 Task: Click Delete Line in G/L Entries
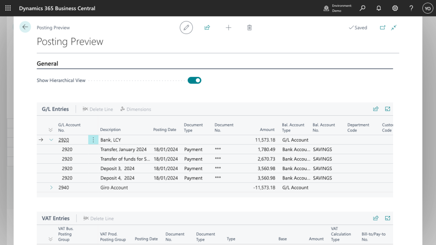[98, 109]
